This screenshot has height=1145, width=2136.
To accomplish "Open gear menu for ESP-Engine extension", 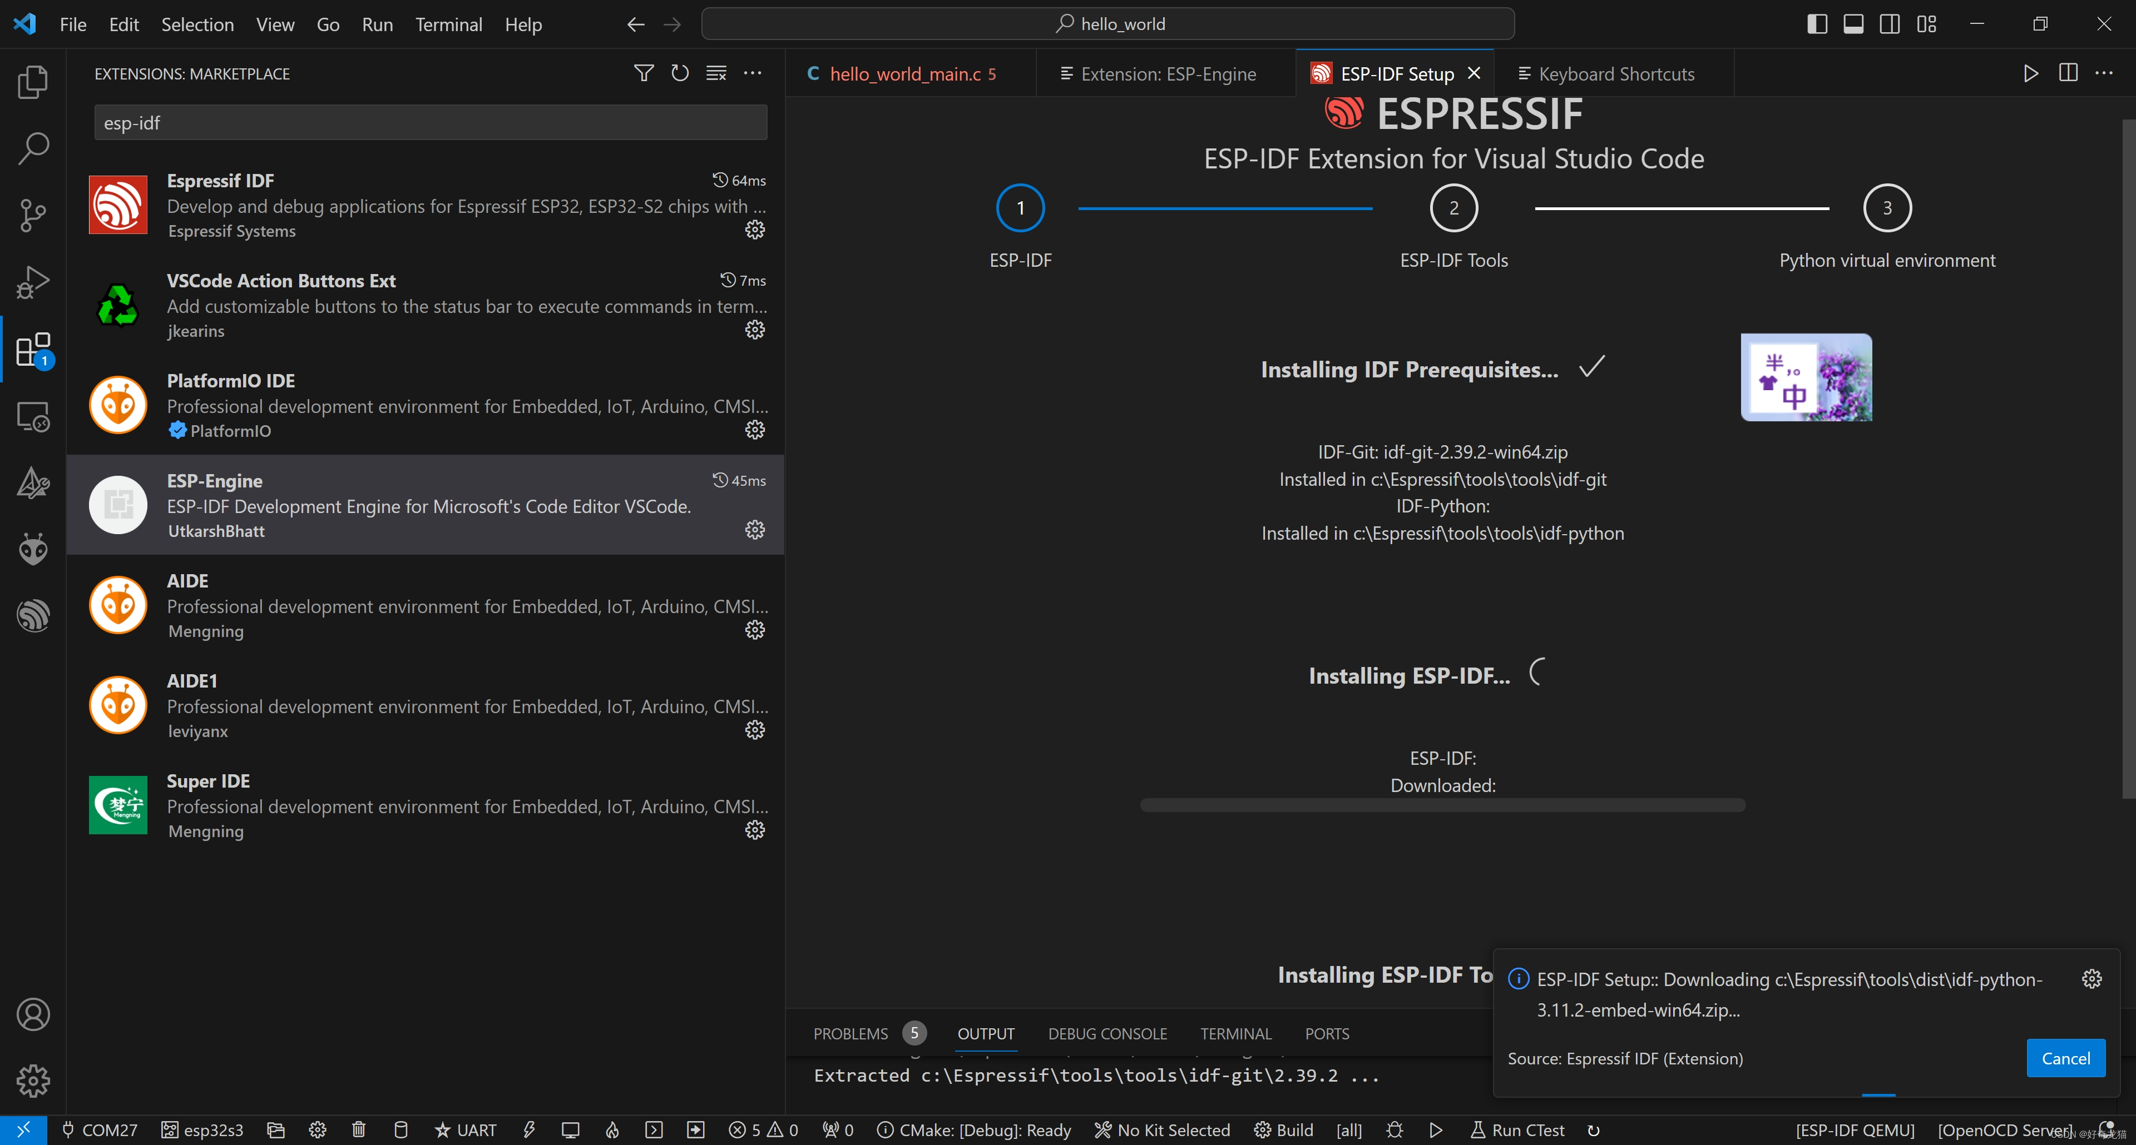I will coord(755,529).
